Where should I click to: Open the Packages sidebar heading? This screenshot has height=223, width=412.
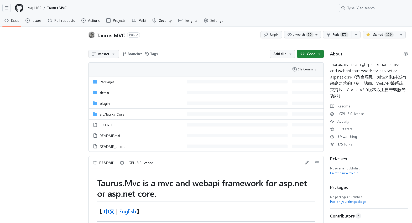339,187
